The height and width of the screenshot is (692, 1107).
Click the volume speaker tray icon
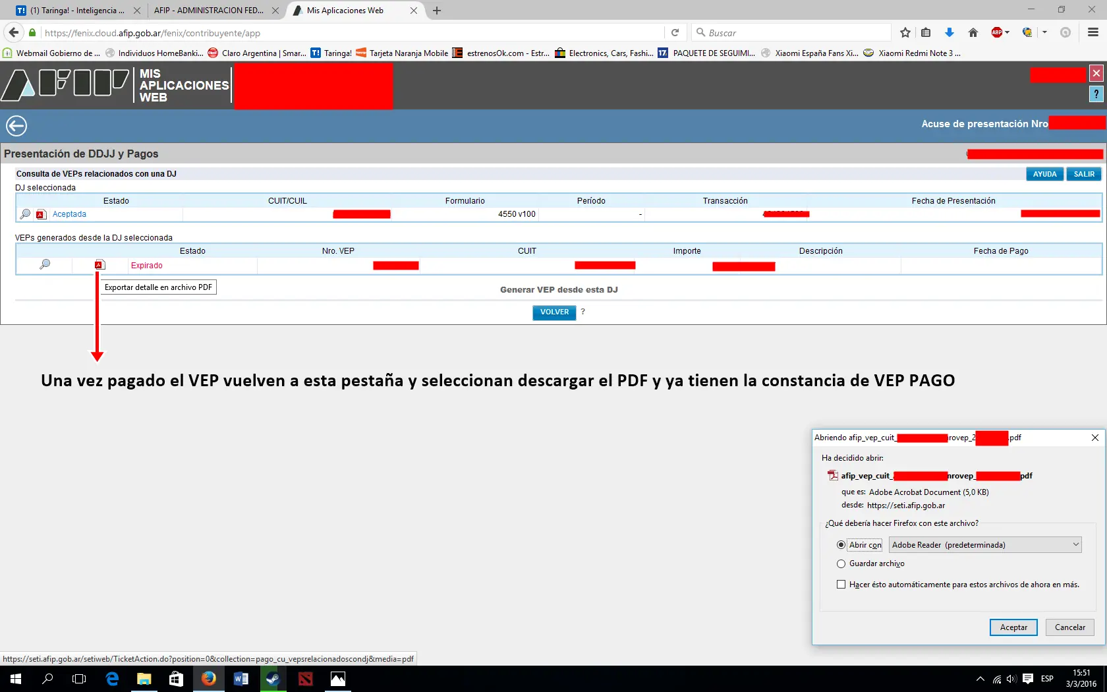pyautogui.click(x=1011, y=679)
